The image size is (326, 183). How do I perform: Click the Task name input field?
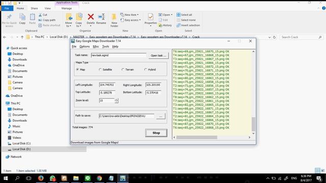tap(119, 55)
